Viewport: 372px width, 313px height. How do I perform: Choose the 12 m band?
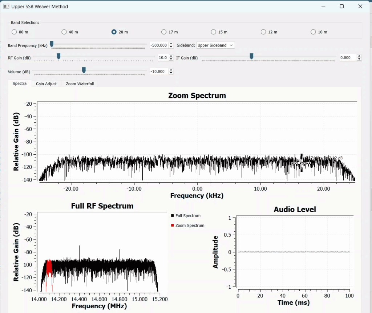pos(263,32)
